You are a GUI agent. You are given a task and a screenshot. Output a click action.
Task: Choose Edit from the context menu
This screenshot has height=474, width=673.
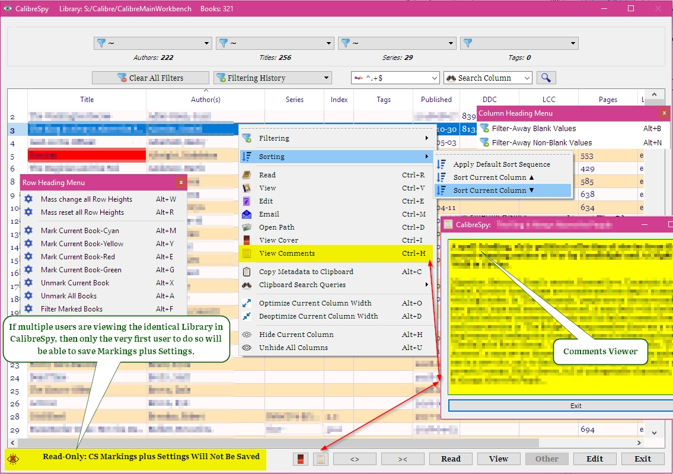pyautogui.click(x=336, y=201)
